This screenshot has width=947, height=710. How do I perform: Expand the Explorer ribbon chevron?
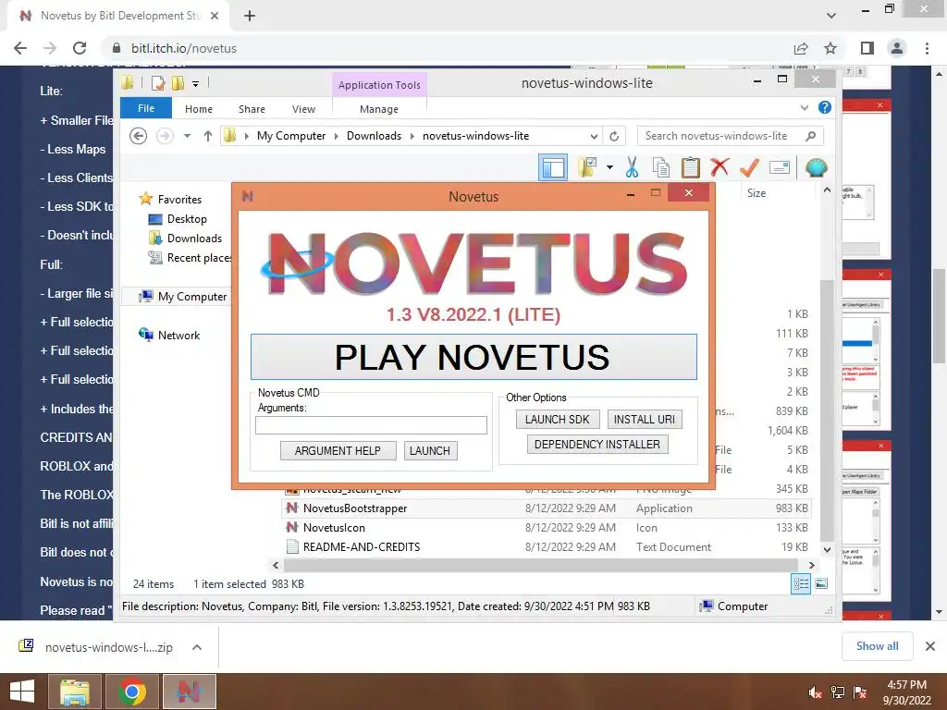coord(805,107)
